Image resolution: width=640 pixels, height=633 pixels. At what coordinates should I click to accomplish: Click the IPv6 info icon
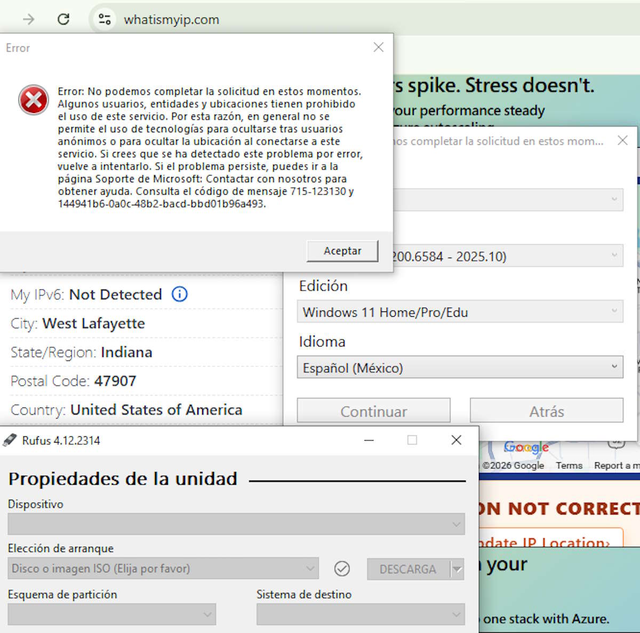[180, 294]
